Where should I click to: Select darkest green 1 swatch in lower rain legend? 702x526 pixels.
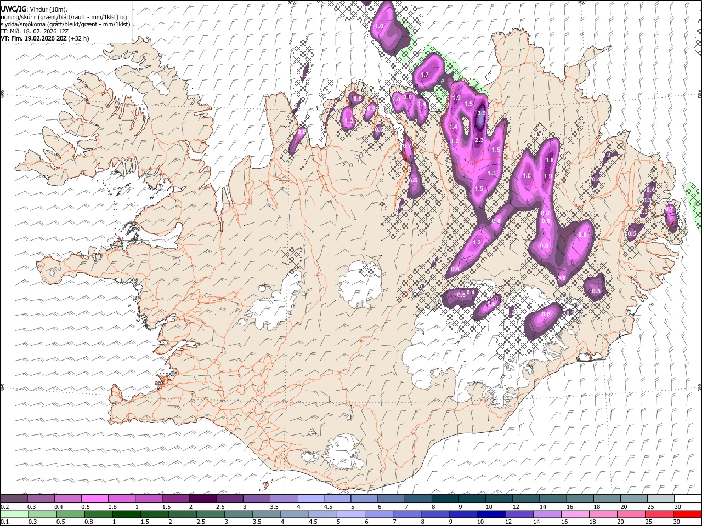[x=127, y=514]
